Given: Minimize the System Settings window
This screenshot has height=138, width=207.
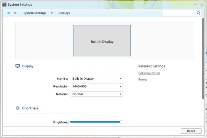Looking at the screenshot, I should point(195,4).
